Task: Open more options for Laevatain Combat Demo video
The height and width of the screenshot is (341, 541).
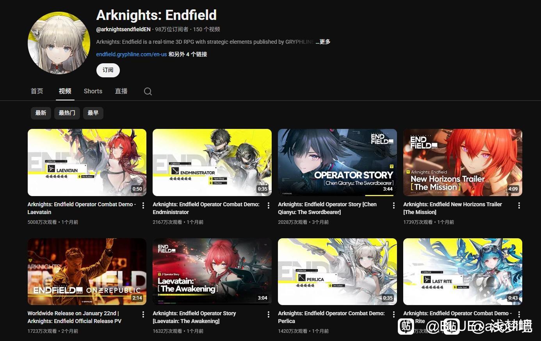Action: click(143, 205)
